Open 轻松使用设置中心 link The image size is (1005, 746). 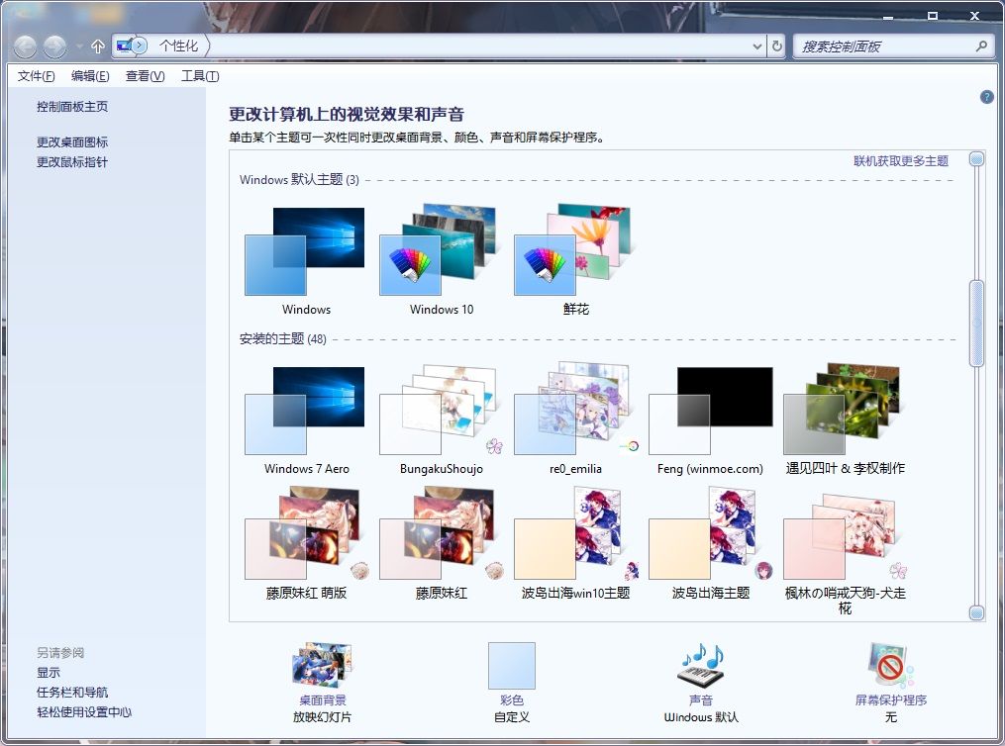pyautogui.click(x=84, y=712)
